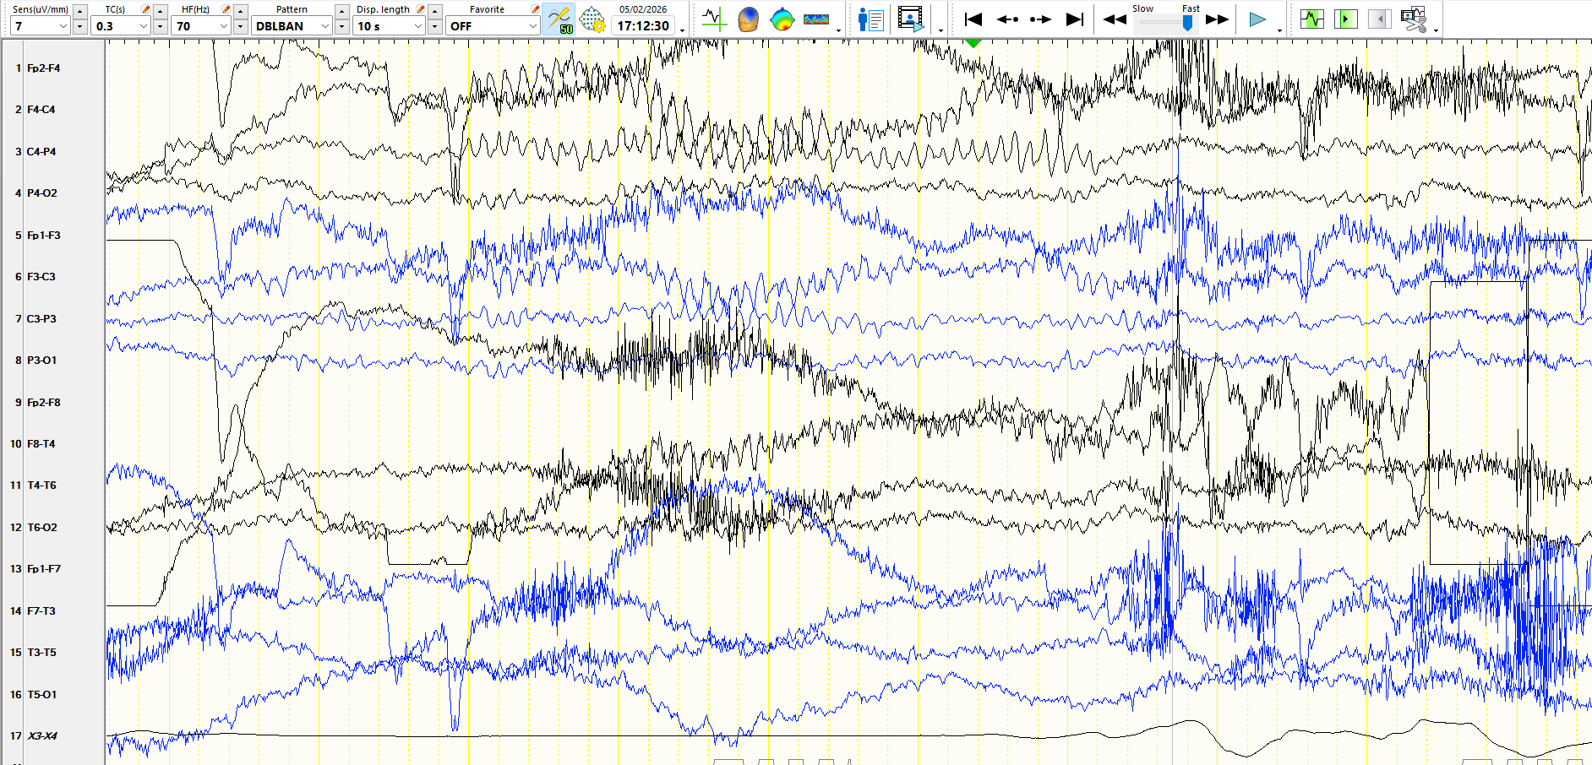Screen dimensions: 1592x765
Task: Expand options arrow beside the scissors icon
Action: 1436,30
